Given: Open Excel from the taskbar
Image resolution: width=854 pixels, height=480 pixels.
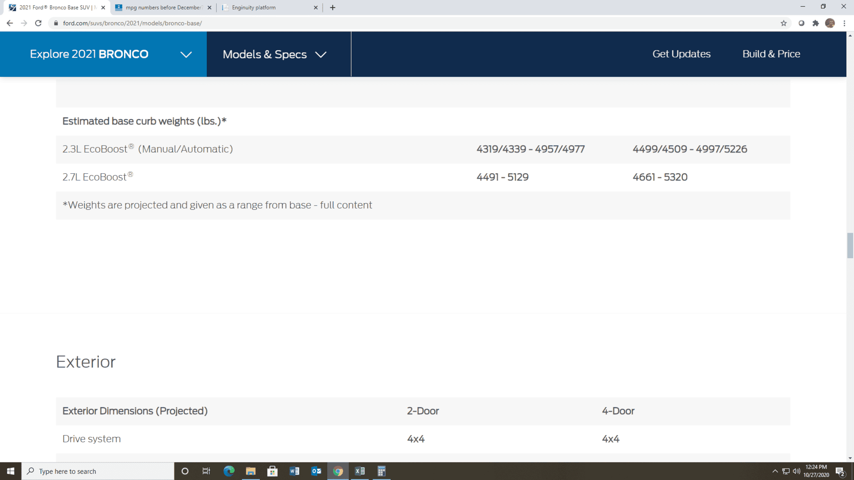Looking at the screenshot, I should pos(360,471).
